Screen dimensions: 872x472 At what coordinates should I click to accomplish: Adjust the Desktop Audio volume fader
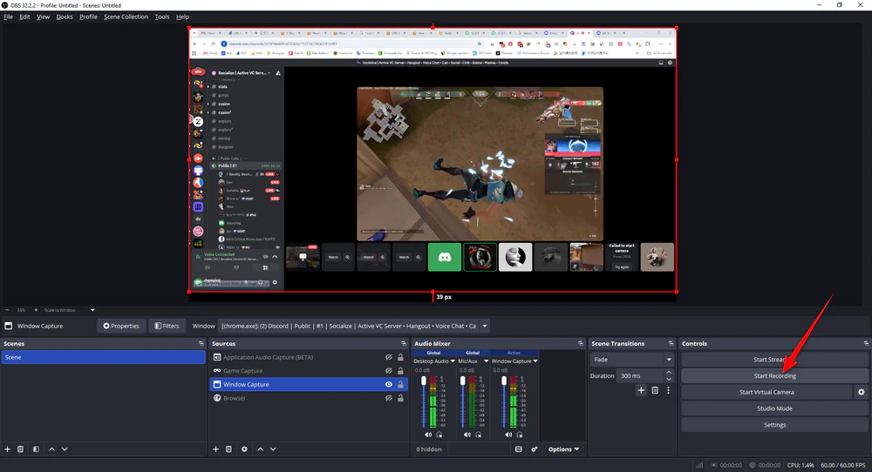424,381
